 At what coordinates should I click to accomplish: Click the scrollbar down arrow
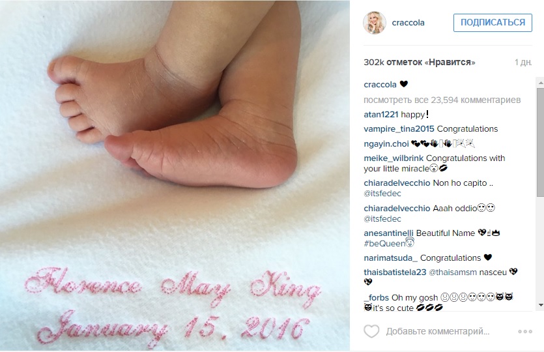(x=541, y=305)
